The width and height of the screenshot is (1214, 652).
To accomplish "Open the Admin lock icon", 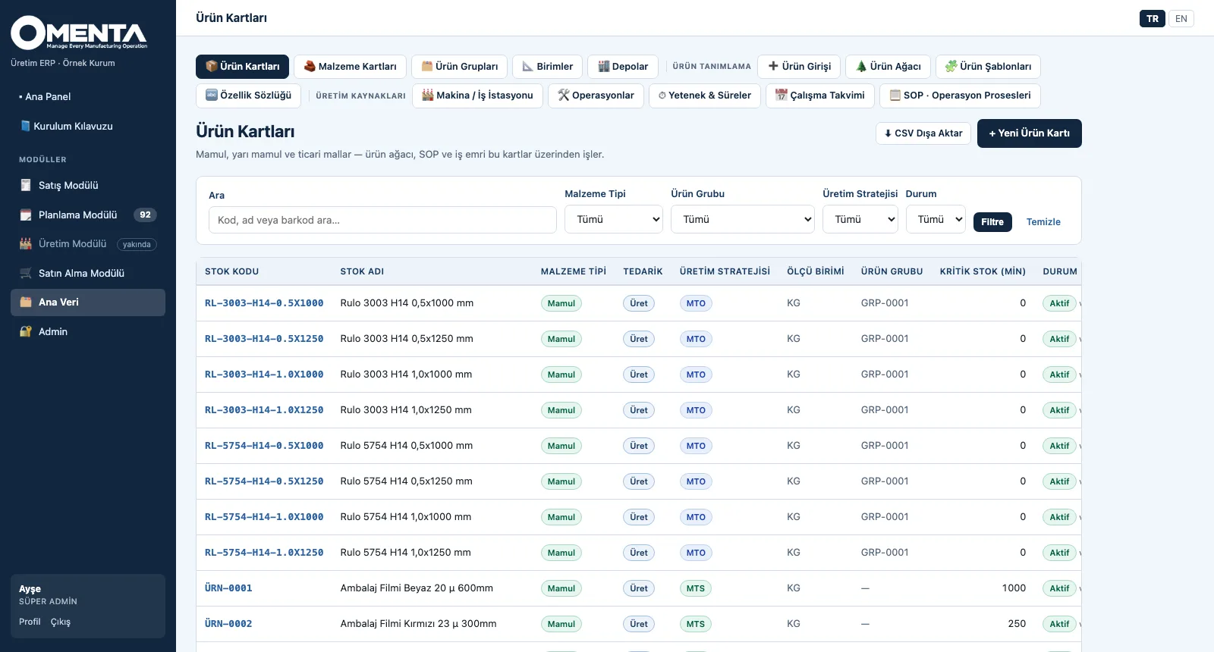I will point(26,331).
